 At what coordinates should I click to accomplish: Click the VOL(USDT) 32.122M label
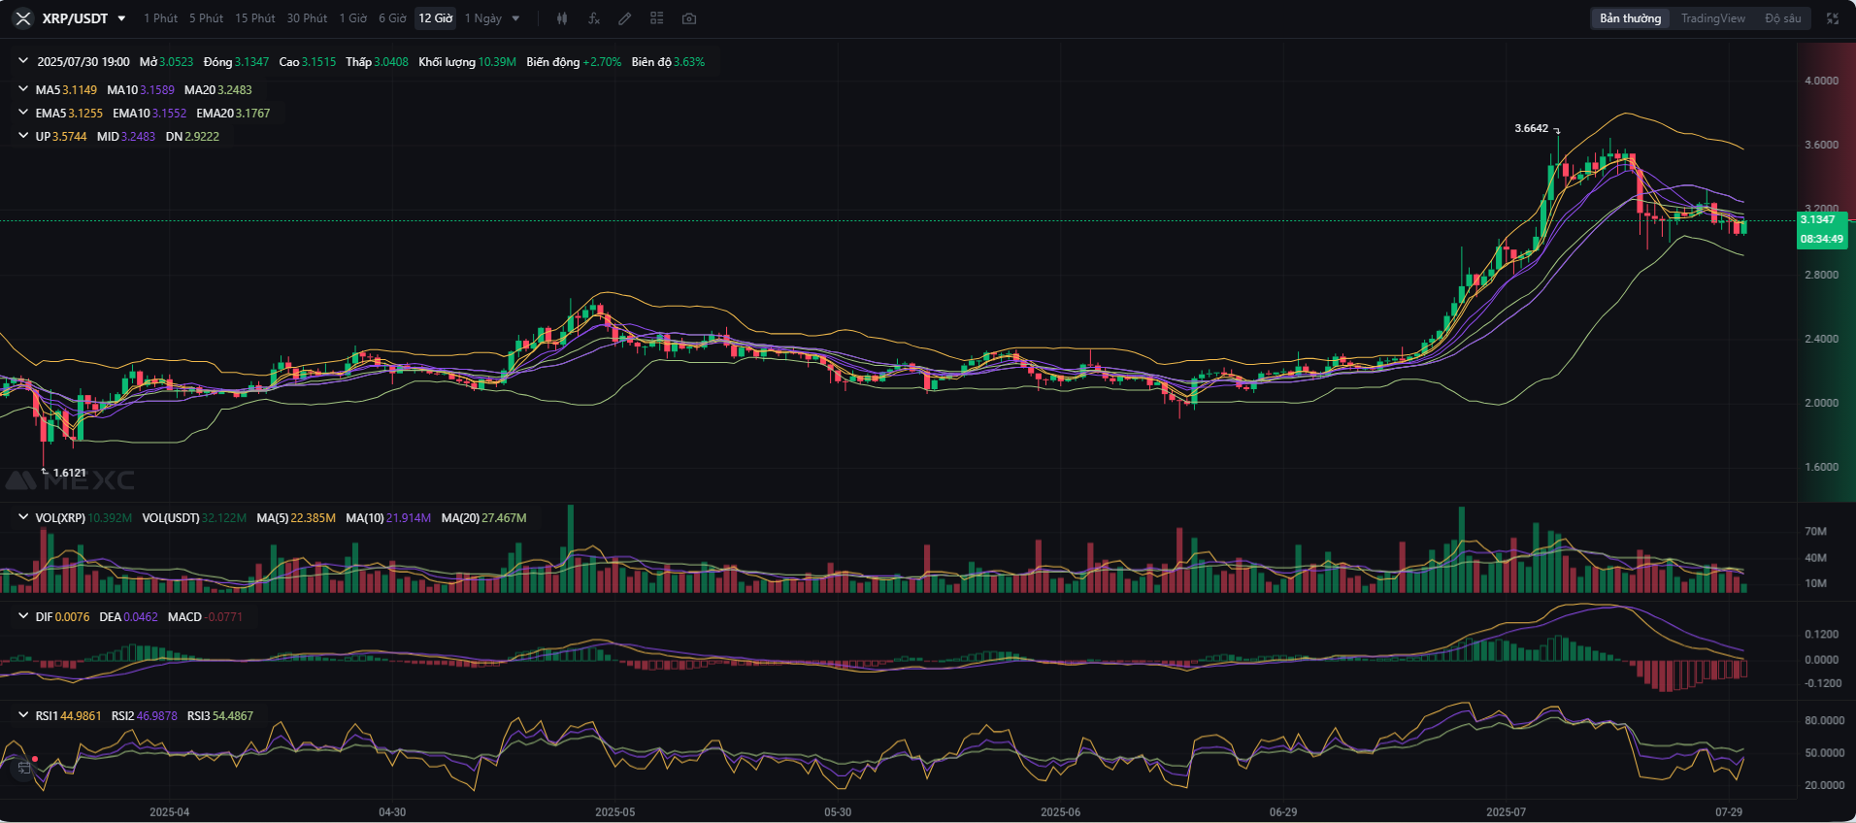pyautogui.click(x=194, y=518)
